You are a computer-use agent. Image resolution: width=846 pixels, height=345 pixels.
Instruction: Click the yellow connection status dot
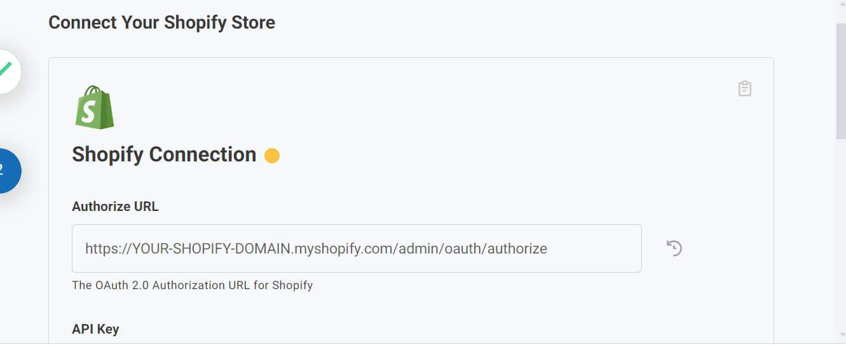click(x=272, y=156)
